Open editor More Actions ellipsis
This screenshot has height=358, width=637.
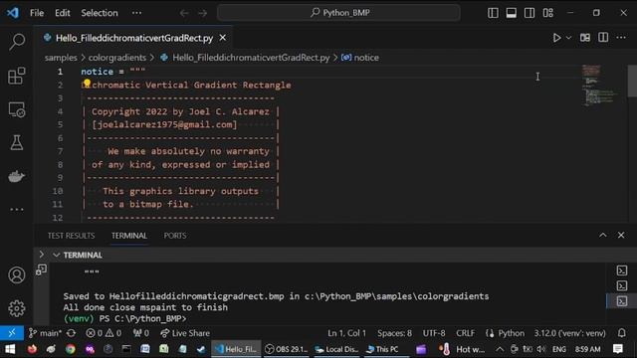click(x=621, y=38)
